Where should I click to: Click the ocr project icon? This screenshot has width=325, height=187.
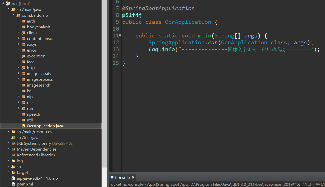tap(8, 4)
